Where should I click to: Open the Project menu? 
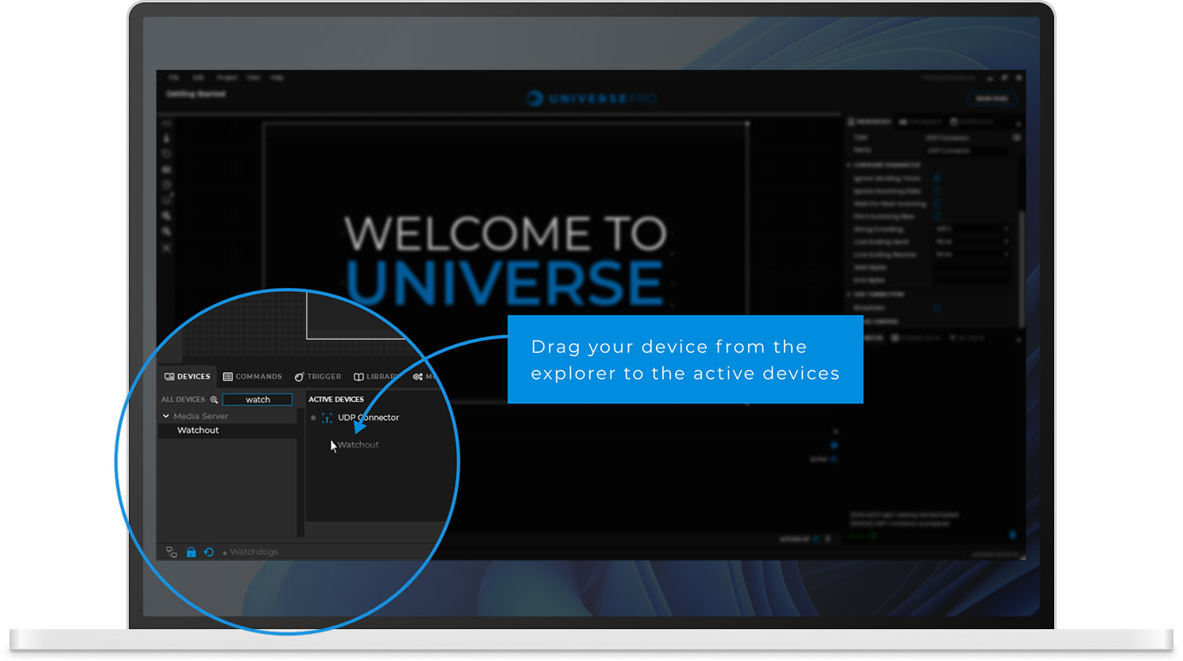click(x=227, y=77)
